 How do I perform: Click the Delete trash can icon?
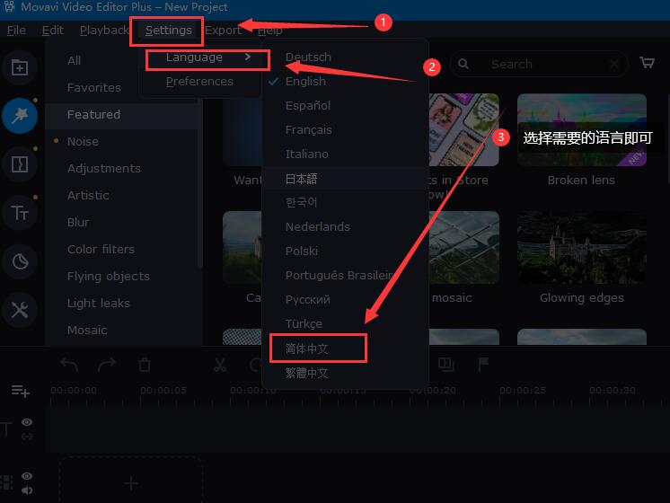tap(145, 365)
